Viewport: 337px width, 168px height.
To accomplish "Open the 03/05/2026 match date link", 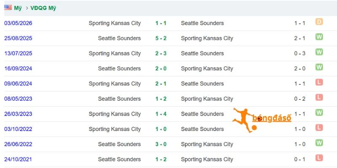I will click(x=18, y=23).
